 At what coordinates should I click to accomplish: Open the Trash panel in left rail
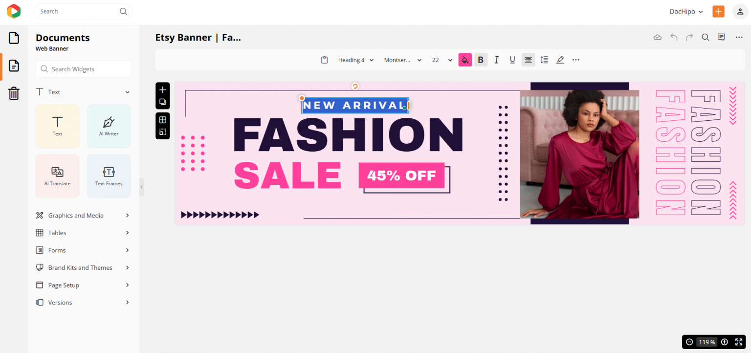pos(14,93)
